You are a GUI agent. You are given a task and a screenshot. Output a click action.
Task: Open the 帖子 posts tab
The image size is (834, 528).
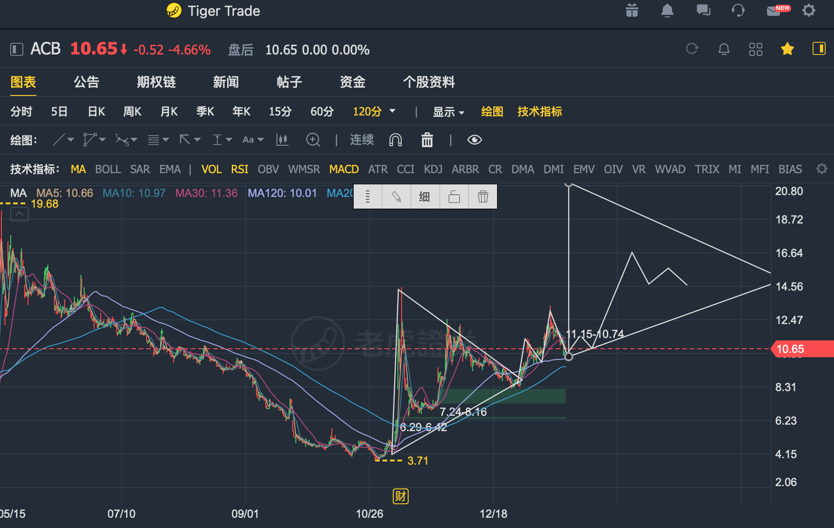pos(289,82)
